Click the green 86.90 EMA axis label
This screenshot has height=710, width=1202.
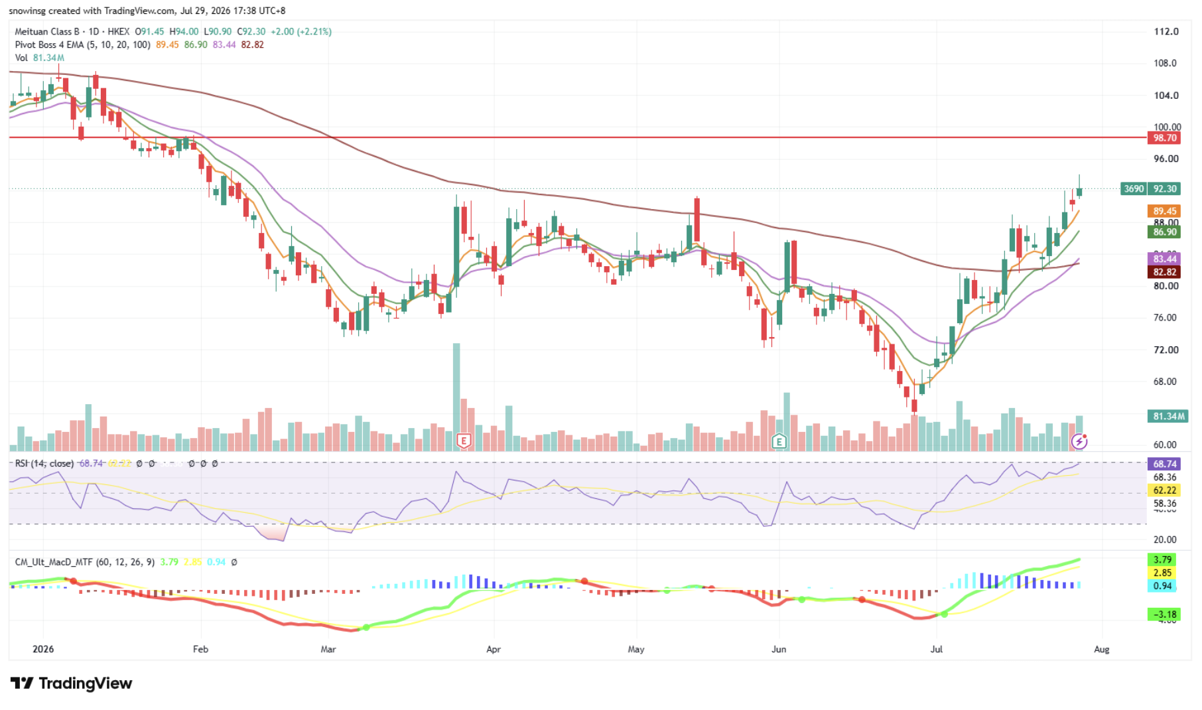1164,232
